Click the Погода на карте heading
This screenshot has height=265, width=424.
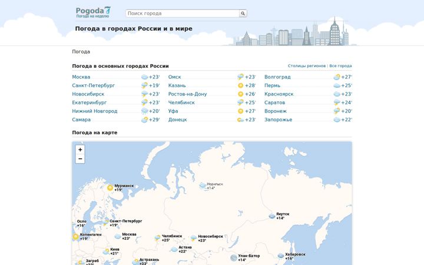95,132
